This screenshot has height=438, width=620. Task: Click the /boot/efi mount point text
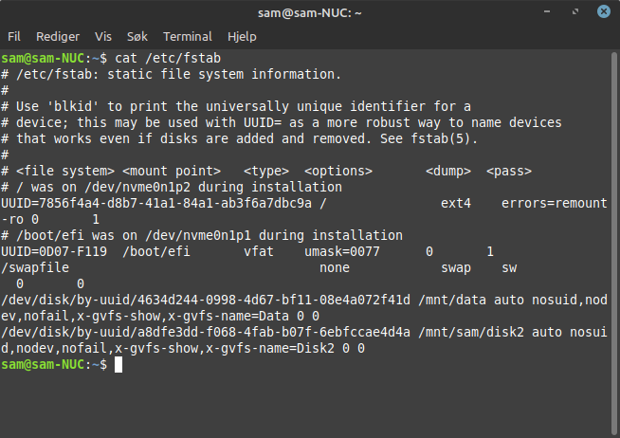[x=156, y=251]
